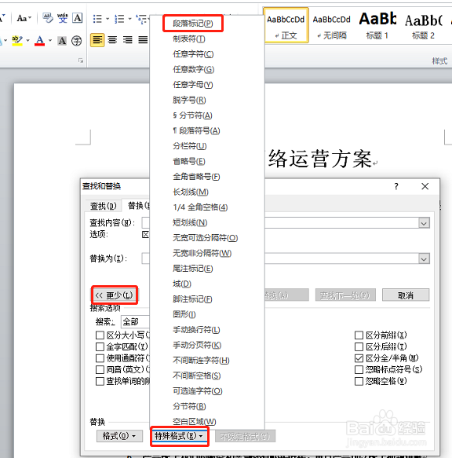Align the paragraph text right
This screenshot has width=452, height=458.
tap(127, 40)
